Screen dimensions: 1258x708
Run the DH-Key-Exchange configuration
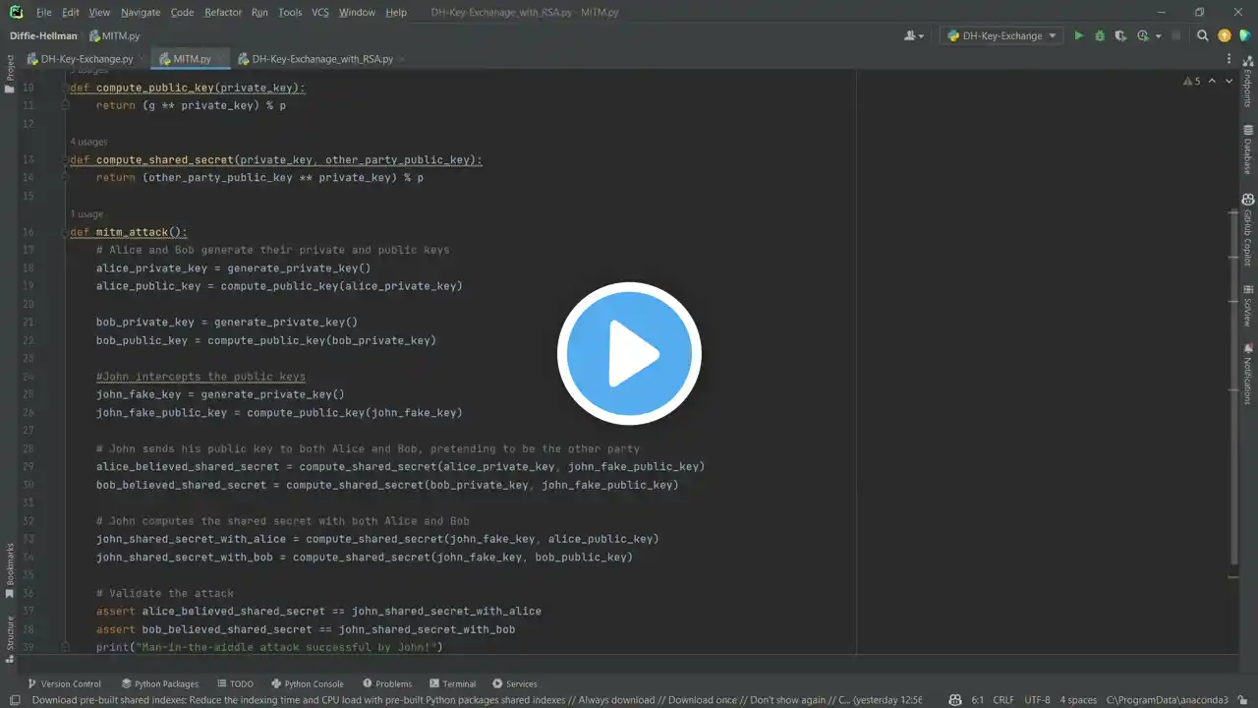tap(1078, 35)
